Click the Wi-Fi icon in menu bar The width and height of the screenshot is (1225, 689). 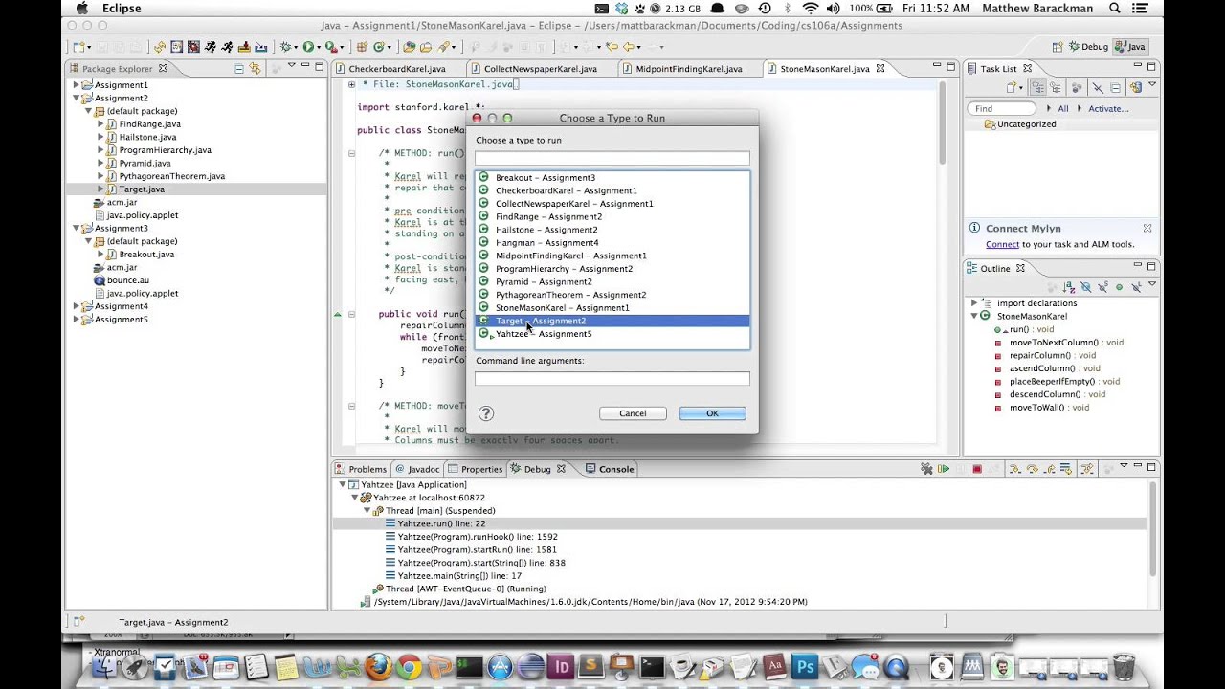[x=810, y=9]
